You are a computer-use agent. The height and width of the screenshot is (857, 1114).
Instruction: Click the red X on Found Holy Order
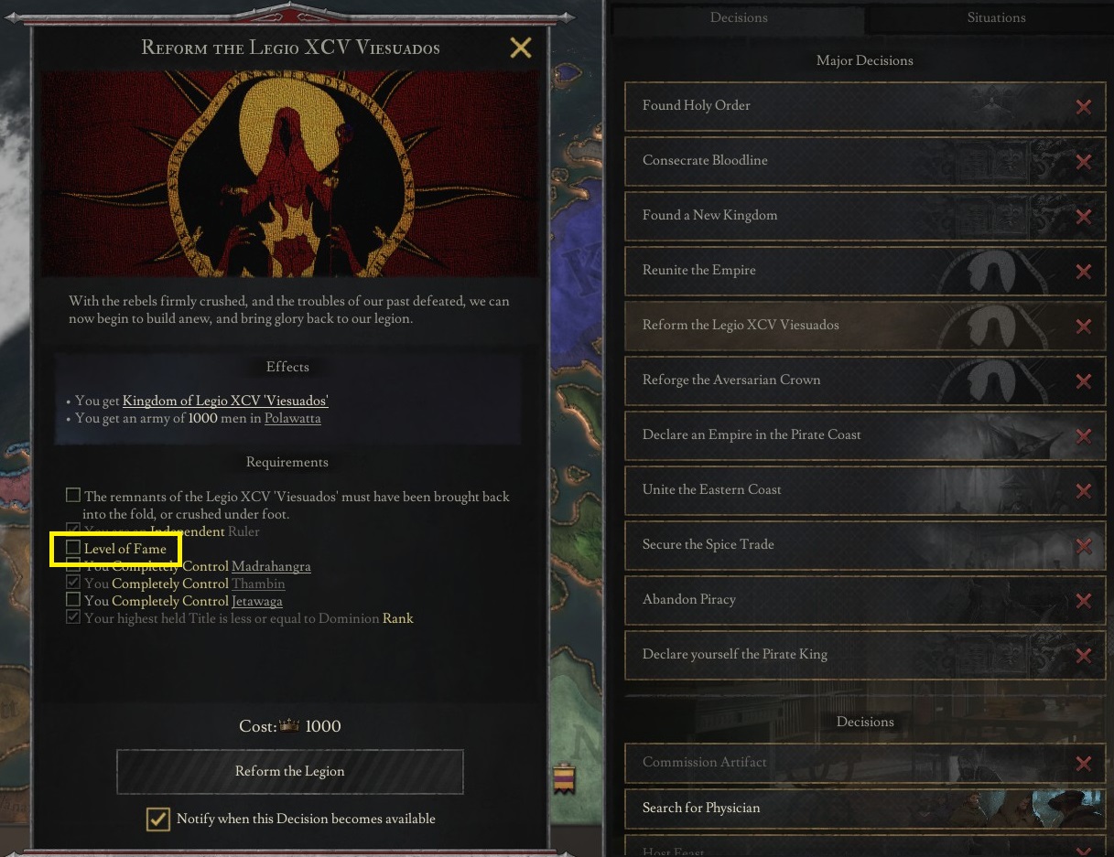pyautogui.click(x=1083, y=106)
